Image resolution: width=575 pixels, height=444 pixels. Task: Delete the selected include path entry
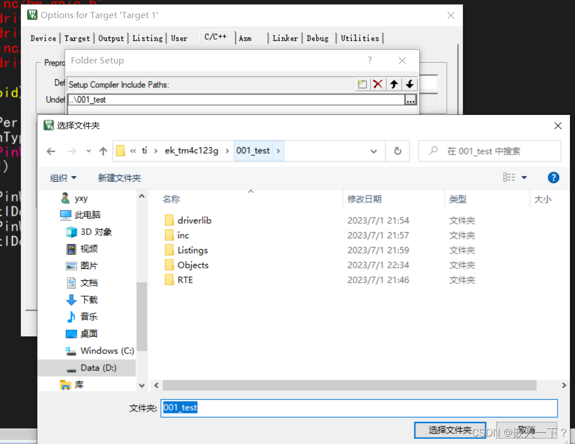pyautogui.click(x=378, y=84)
